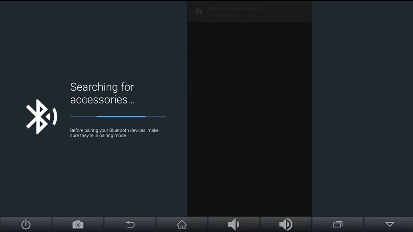Open recent apps with the overview icon
The width and height of the screenshot is (413, 232).
[x=338, y=224]
